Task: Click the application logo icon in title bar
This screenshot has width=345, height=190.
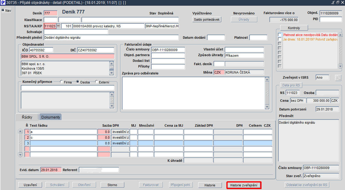Action: pos(3,2)
